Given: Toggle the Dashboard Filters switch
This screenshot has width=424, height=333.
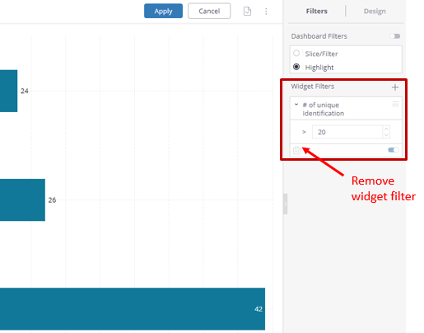Looking at the screenshot, I should pyautogui.click(x=395, y=36).
